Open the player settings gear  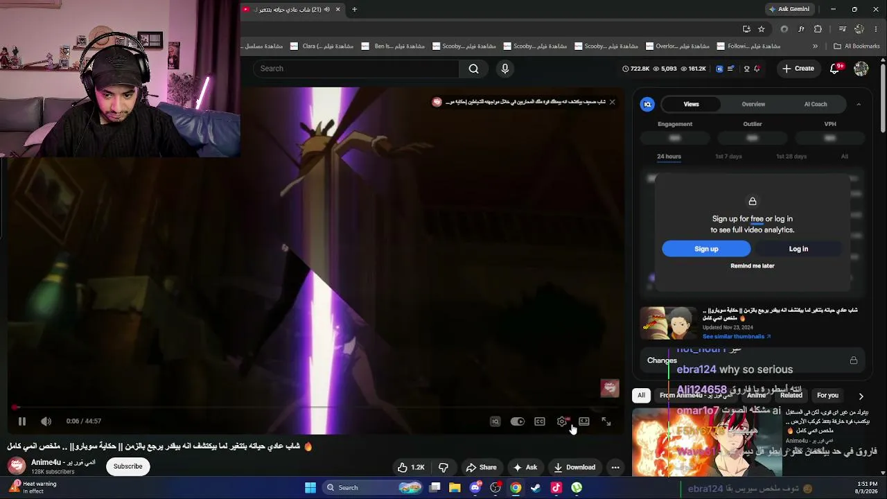click(x=562, y=421)
